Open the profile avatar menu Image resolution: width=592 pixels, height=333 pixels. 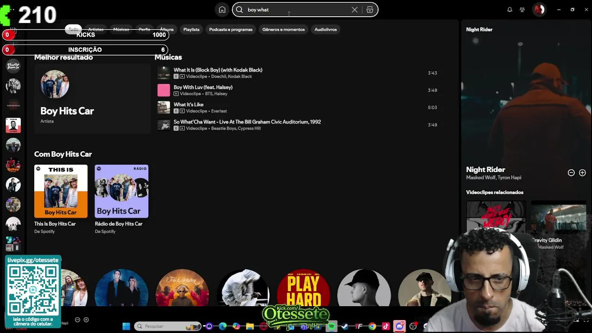point(539,9)
